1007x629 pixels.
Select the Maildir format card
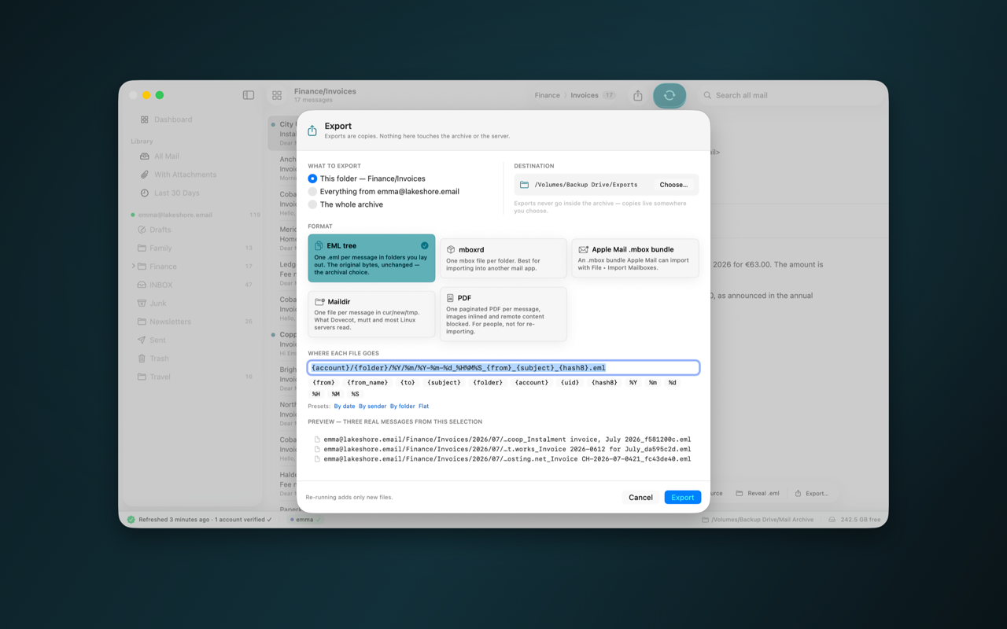click(x=371, y=314)
